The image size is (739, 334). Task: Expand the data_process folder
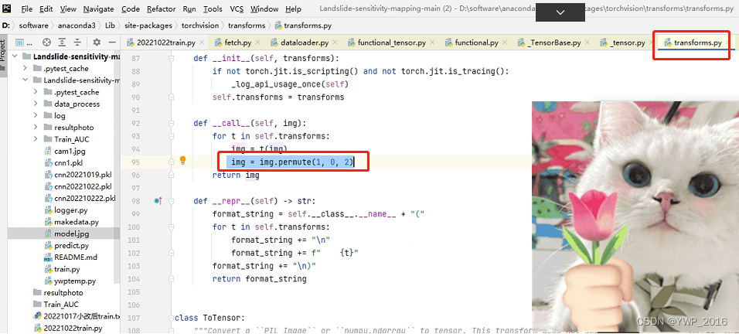tap(36, 104)
